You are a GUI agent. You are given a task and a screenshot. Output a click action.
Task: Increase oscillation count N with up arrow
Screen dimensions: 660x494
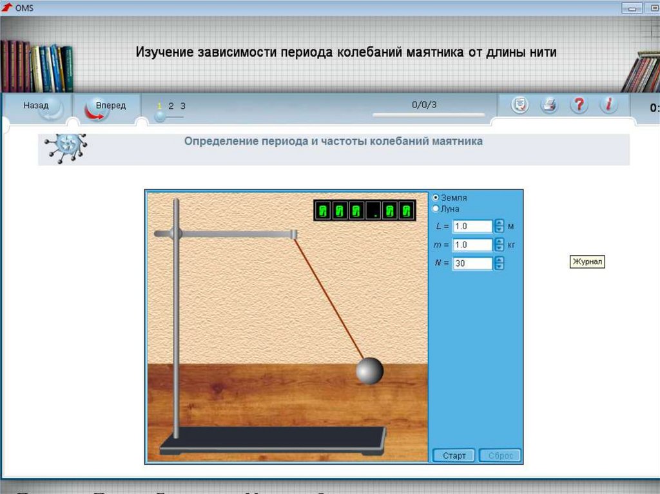[500, 260]
